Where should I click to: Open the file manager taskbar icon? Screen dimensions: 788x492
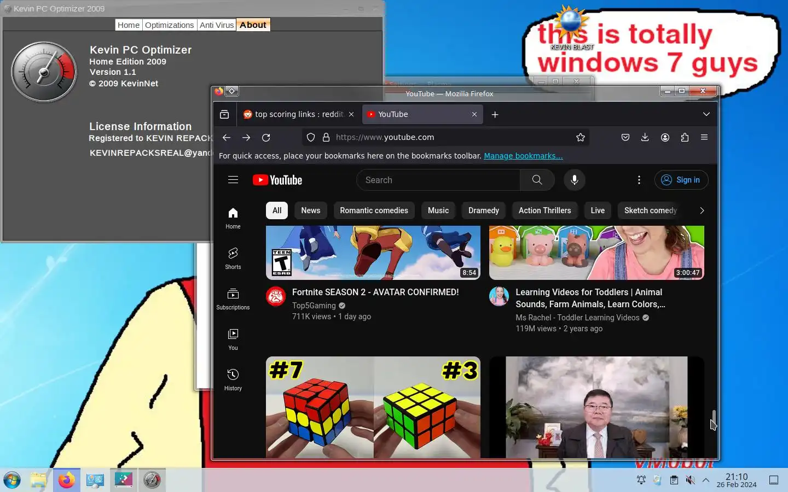point(38,481)
